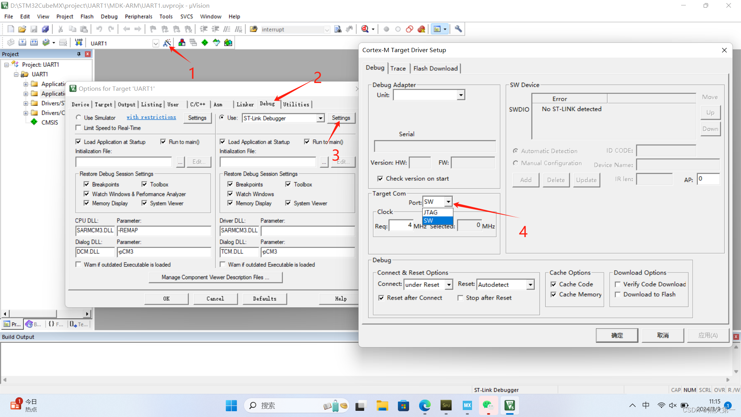Screen dimensions: 741x417
Task: Download code to flash with LOAD button
Action: click(79, 42)
